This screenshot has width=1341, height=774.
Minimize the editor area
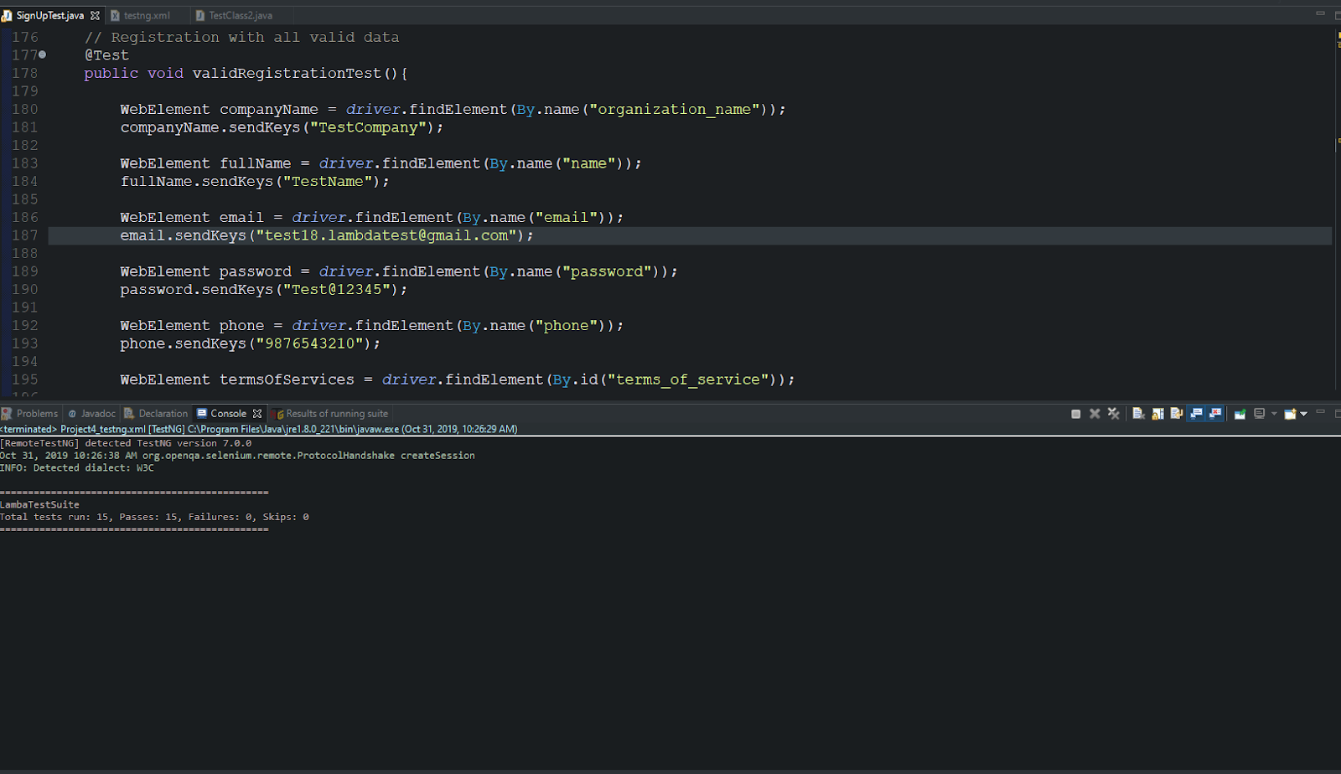pyautogui.click(x=1320, y=13)
